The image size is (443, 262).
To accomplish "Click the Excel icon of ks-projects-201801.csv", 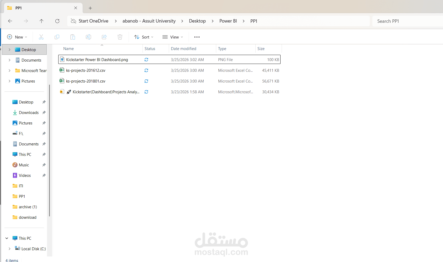I will (x=62, y=81).
